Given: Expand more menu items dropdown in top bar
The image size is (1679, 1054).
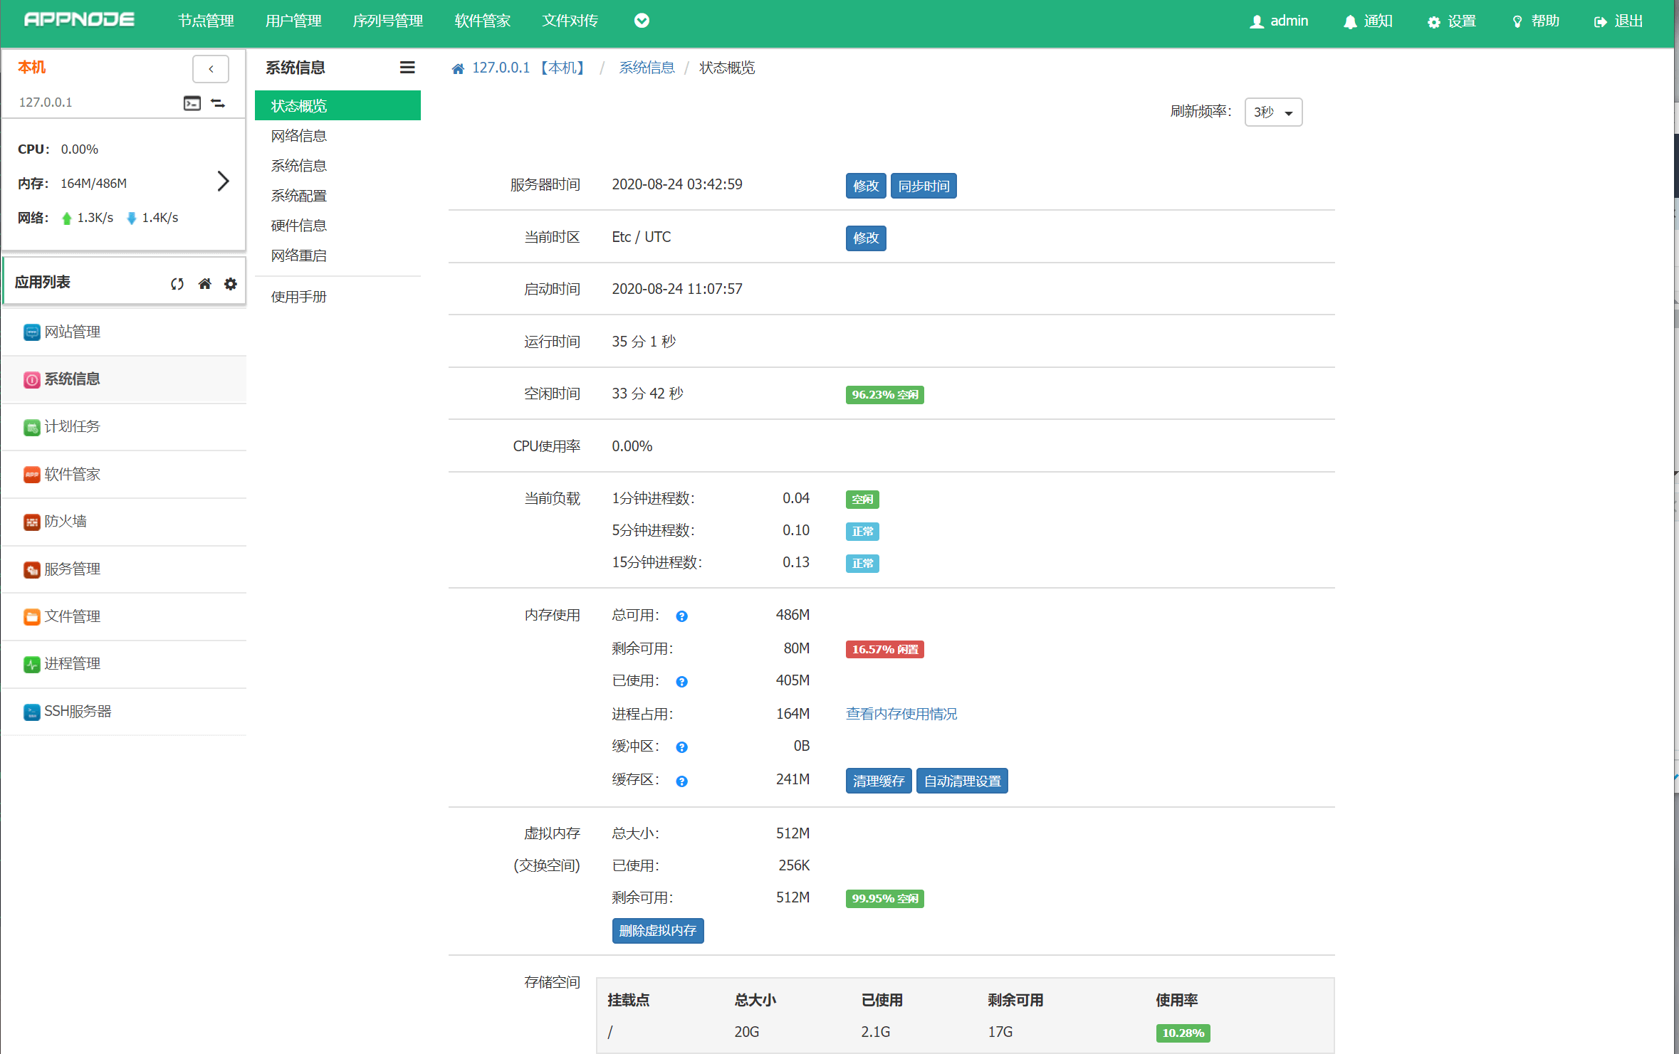Looking at the screenshot, I should click(x=642, y=21).
